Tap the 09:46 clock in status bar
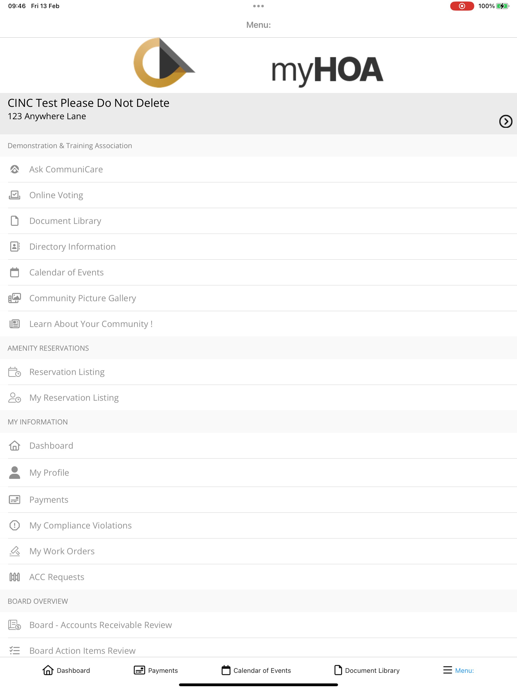 pyautogui.click(x=17, y=6)
